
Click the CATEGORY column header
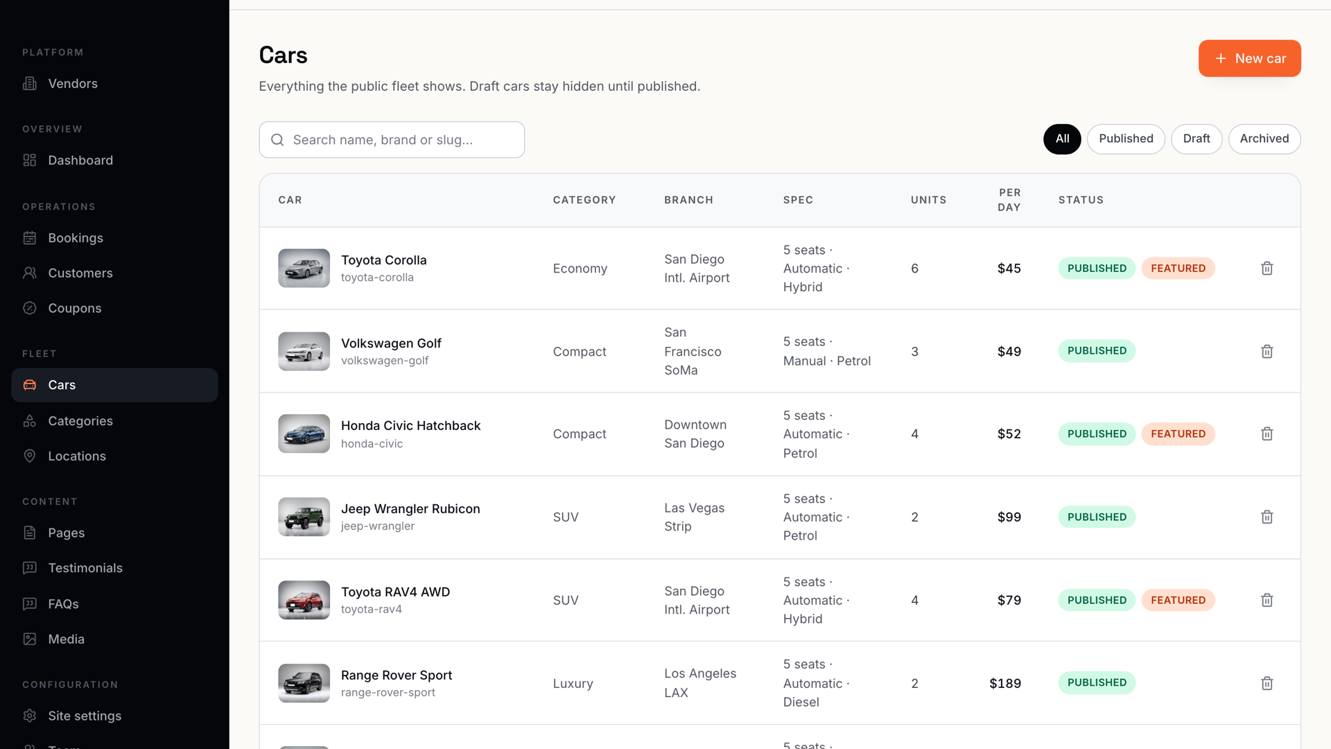click(x=584, y=200)
